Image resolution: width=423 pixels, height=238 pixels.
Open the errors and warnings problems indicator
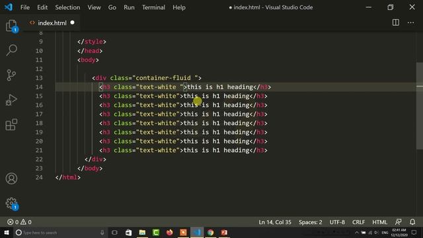[19, 222]
